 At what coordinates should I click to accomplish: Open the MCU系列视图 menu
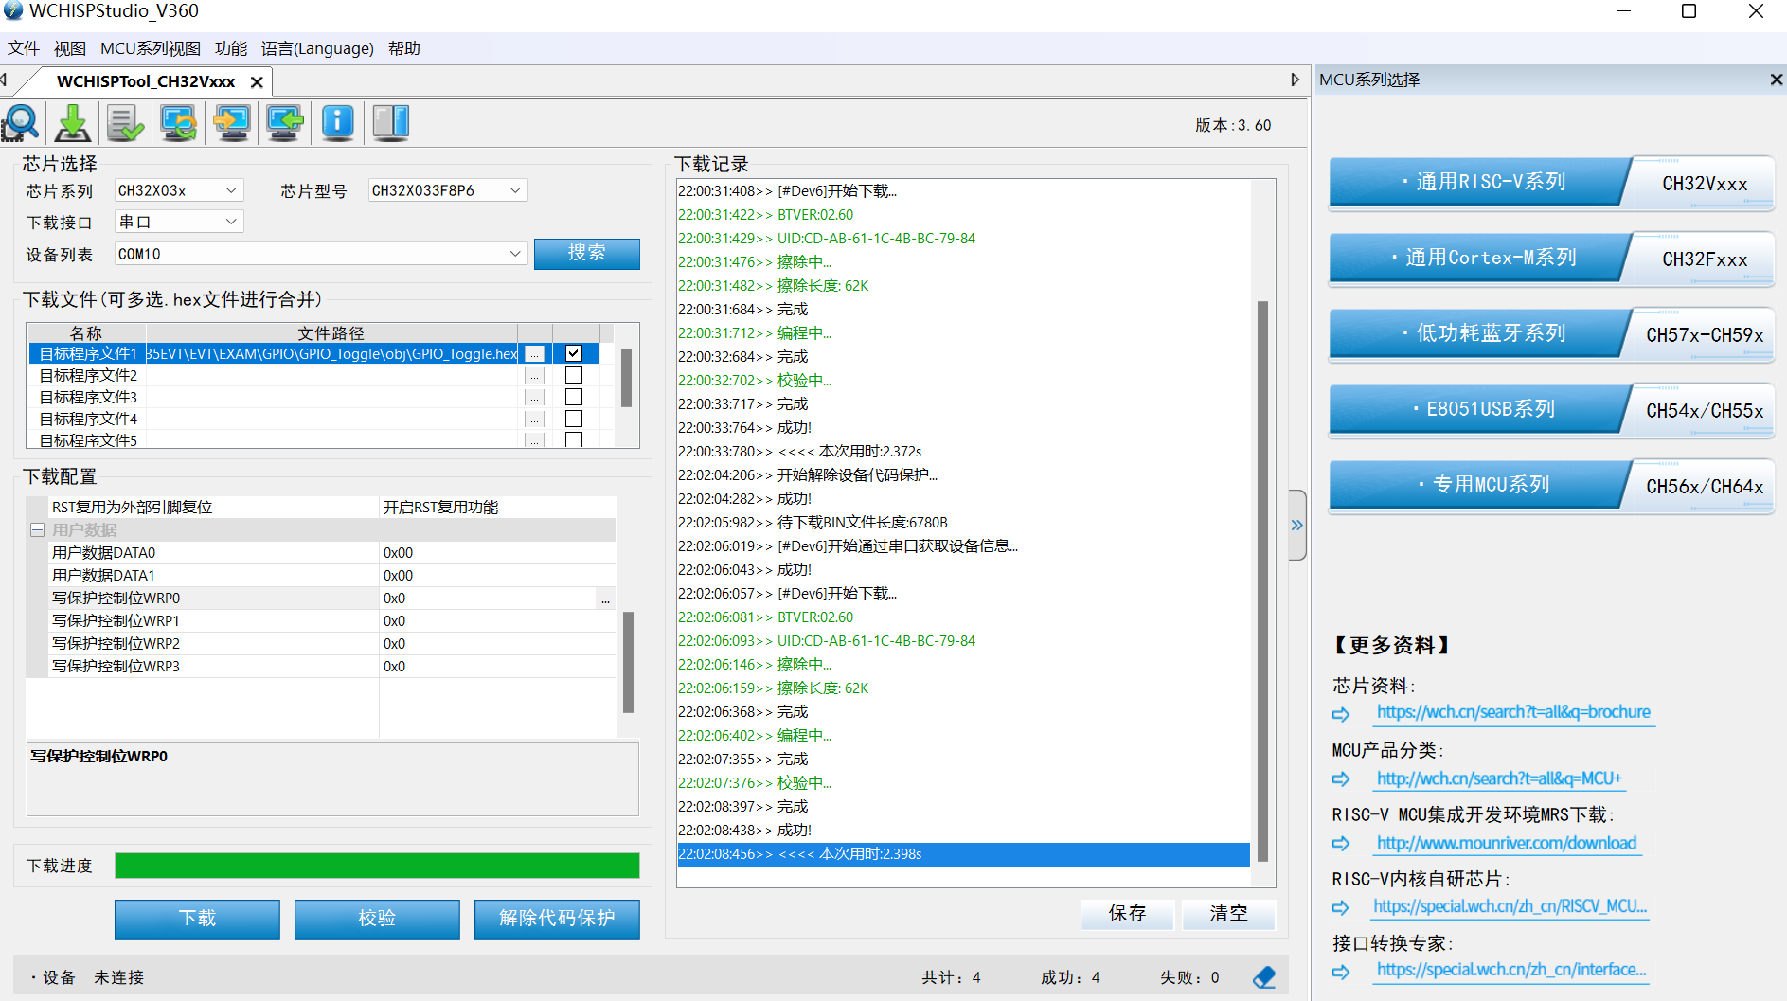pos(152,48)
